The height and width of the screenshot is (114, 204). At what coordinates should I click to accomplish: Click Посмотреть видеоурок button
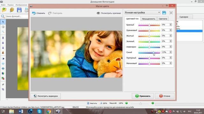click(46, 96)
